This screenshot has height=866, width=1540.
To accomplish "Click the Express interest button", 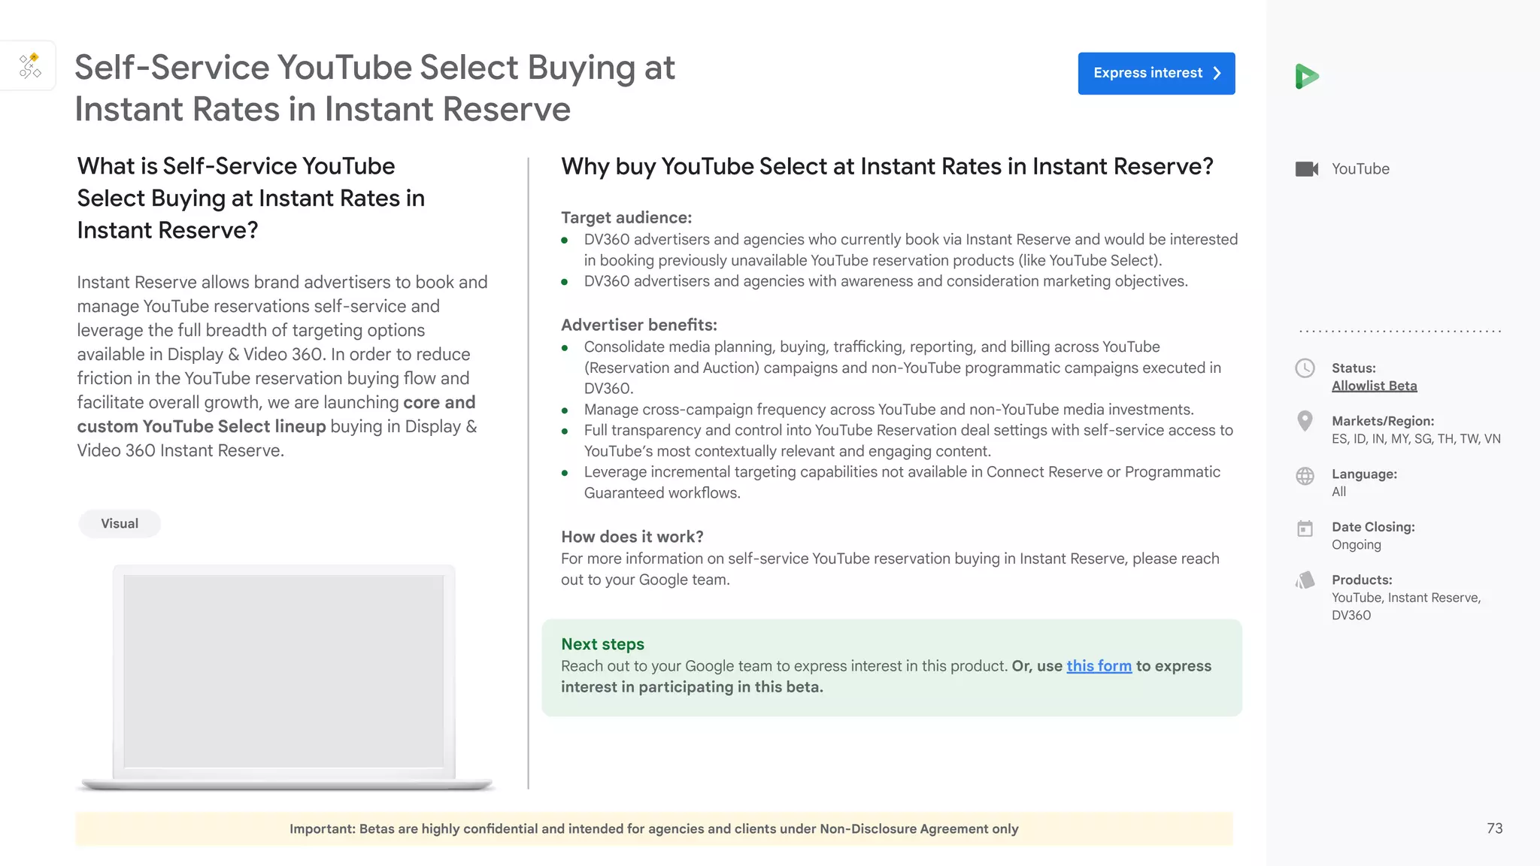I will pos(1156,73).
